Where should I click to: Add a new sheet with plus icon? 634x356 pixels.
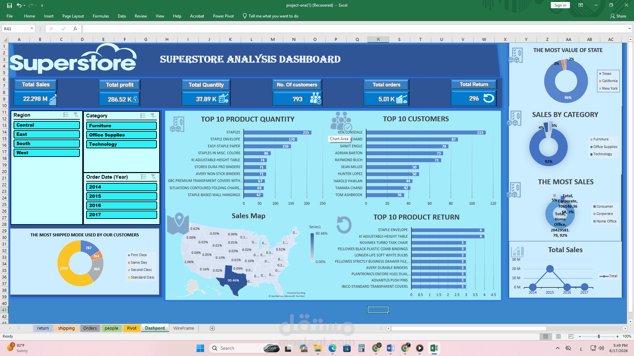coord(212,328)
